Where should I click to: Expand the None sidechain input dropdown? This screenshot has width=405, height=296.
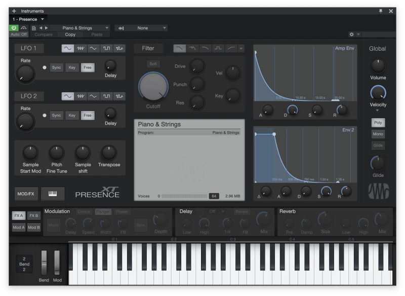click(x=142, y=28)
